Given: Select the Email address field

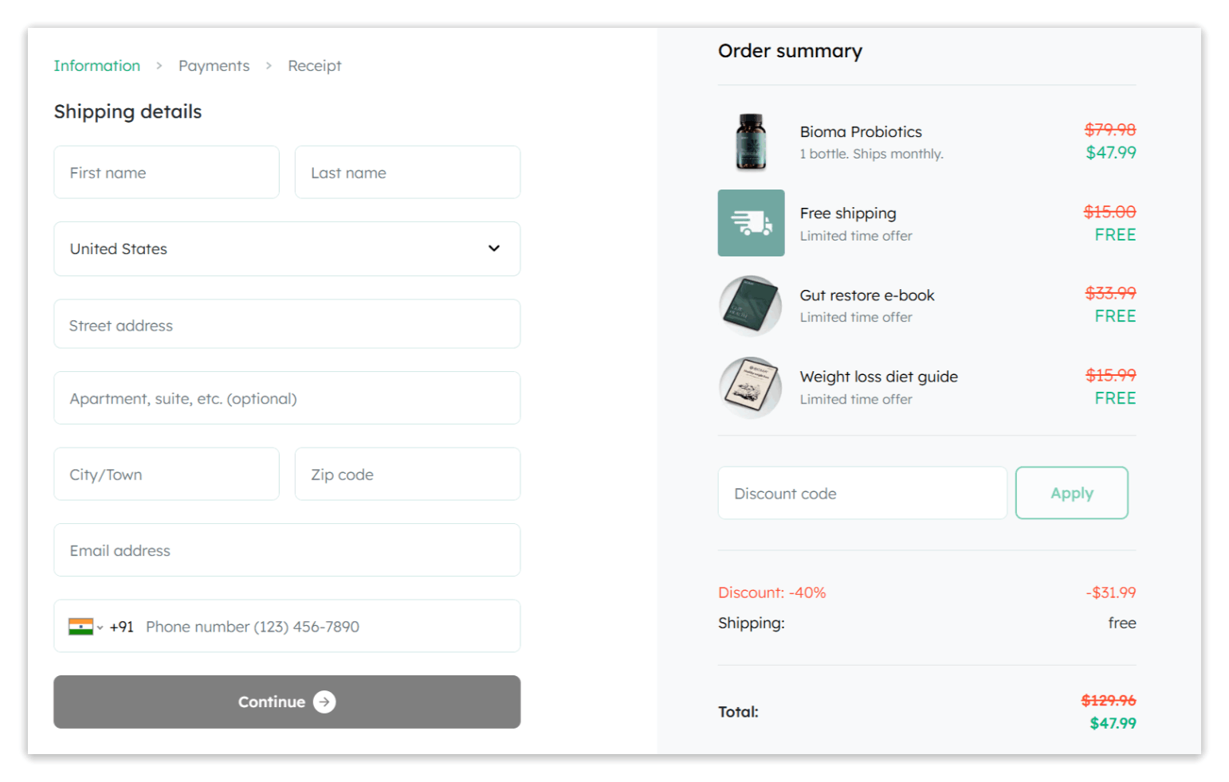Looking at the screenshot, I should [x=287, y=549].
